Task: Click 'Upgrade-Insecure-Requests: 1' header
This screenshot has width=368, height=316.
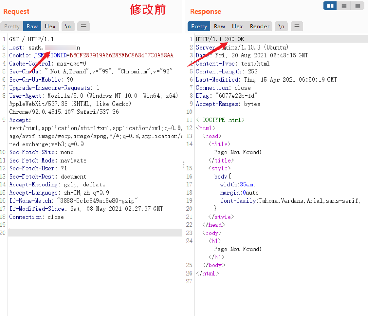Action: point(54,87)
